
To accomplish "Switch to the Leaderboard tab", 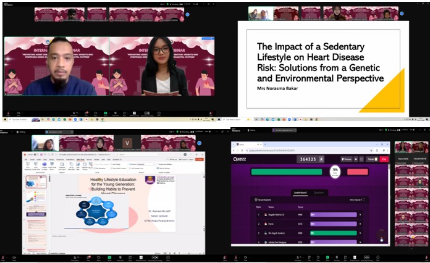I will pos(301,192).
